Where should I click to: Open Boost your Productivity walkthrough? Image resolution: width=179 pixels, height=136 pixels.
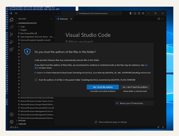point(134,103)
